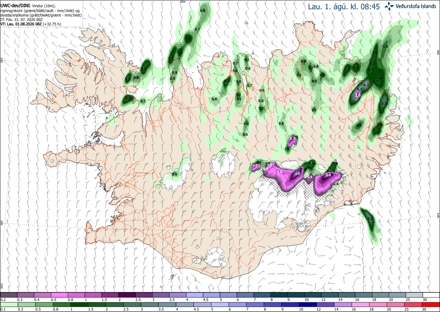440x312 pixels.
Task: Click the 20W longitude label at top
Action: (183, 2)
